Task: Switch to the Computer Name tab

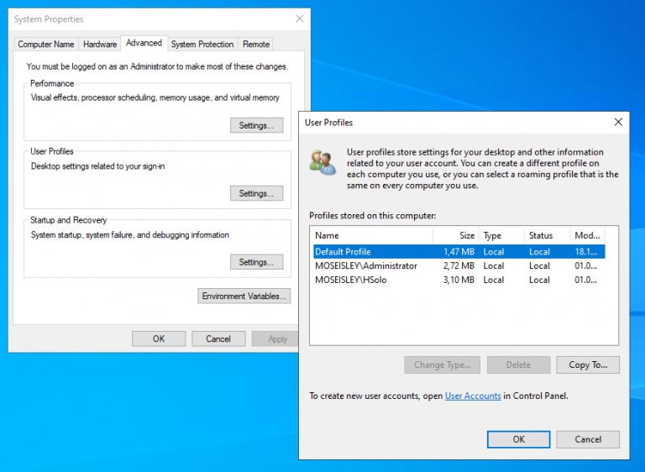Action: pyautogui.click(x=46, y=44)
